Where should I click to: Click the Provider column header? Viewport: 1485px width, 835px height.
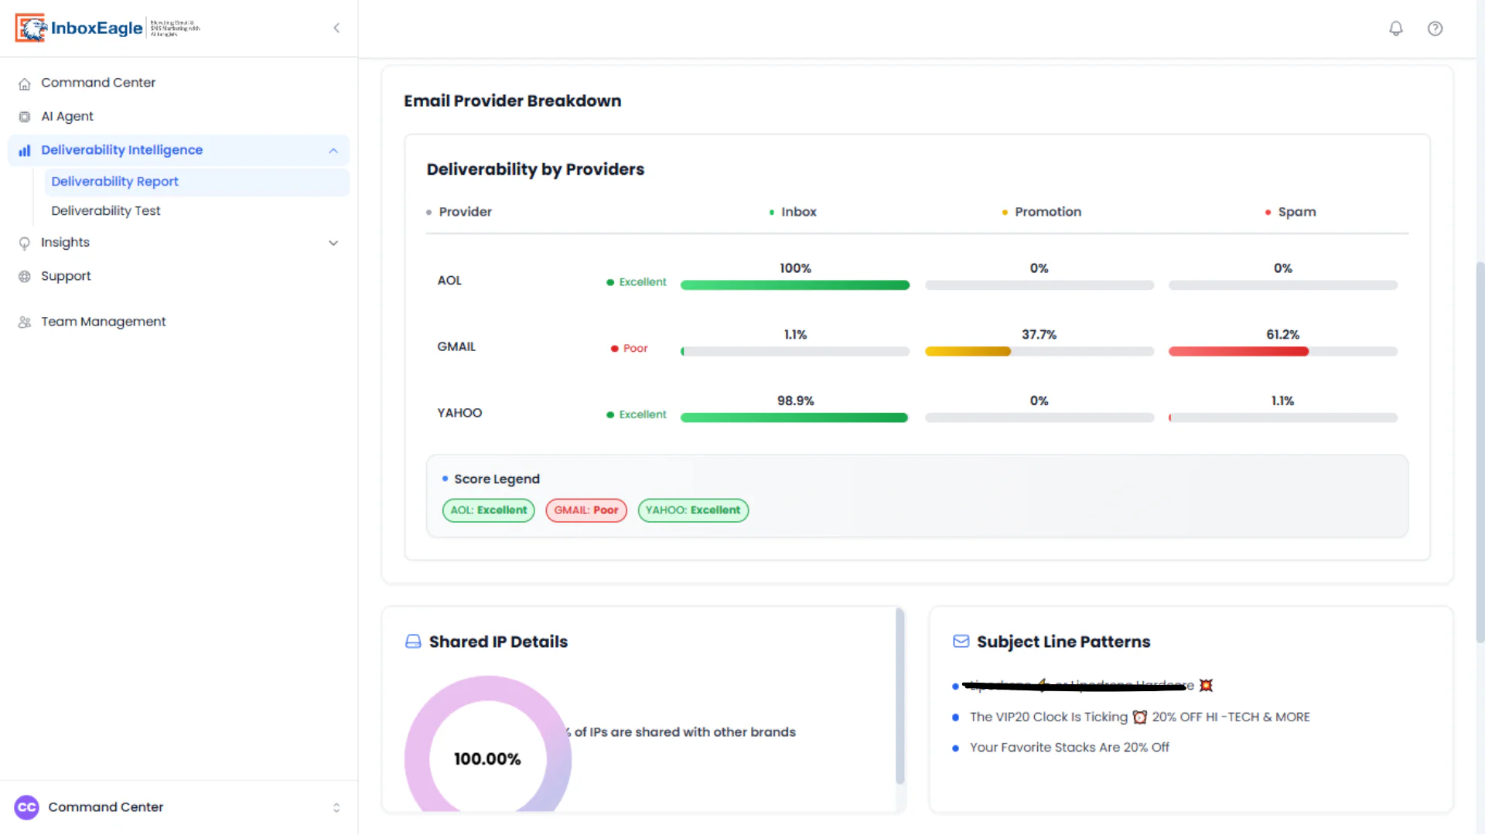(x=466, y=212)
